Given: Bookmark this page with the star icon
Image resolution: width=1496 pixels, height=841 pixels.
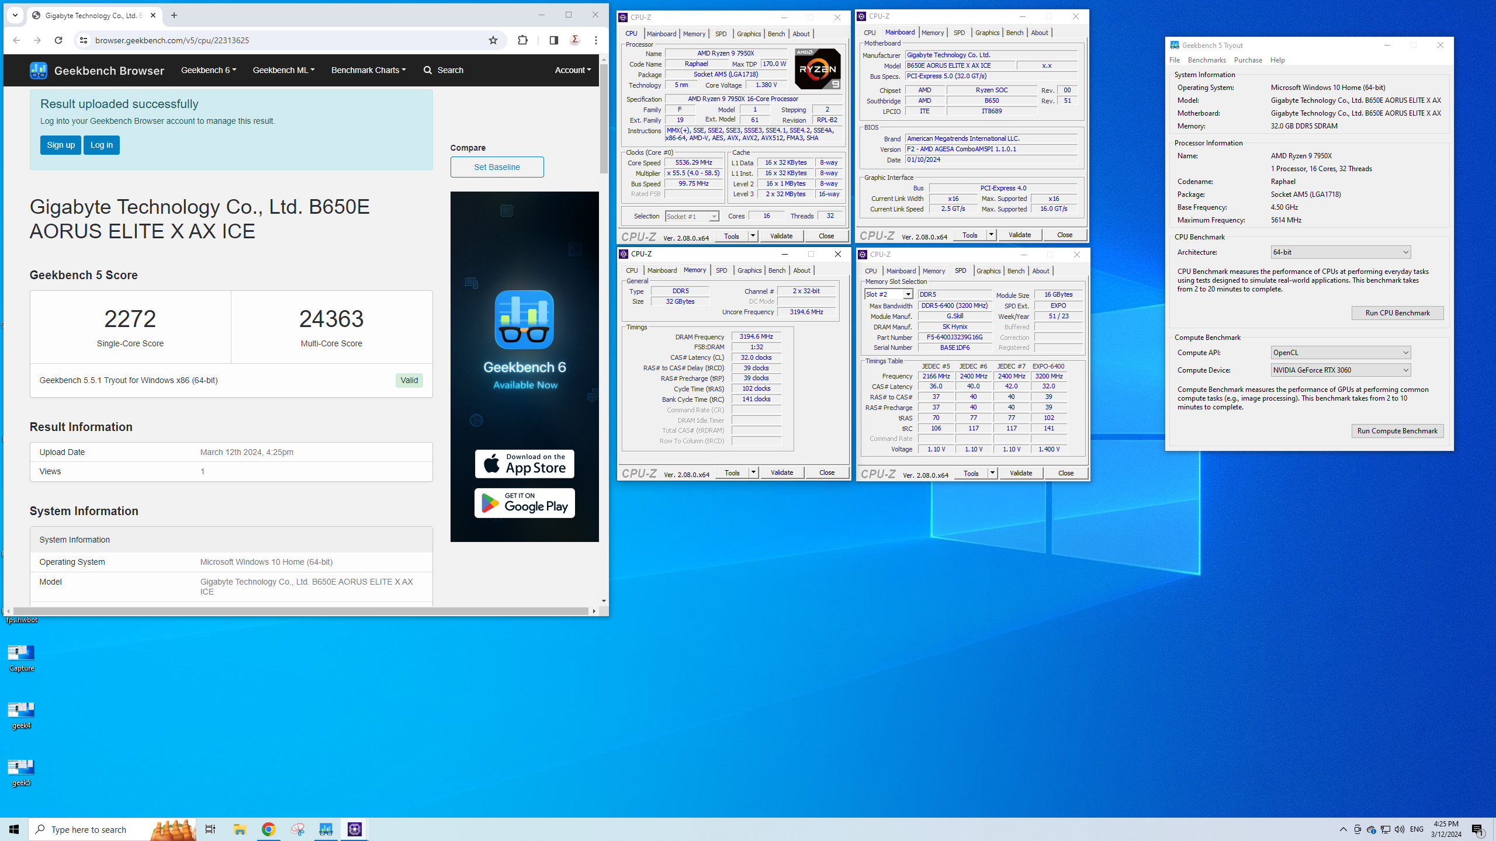Looking at the screenshot, I should (493, 40).
